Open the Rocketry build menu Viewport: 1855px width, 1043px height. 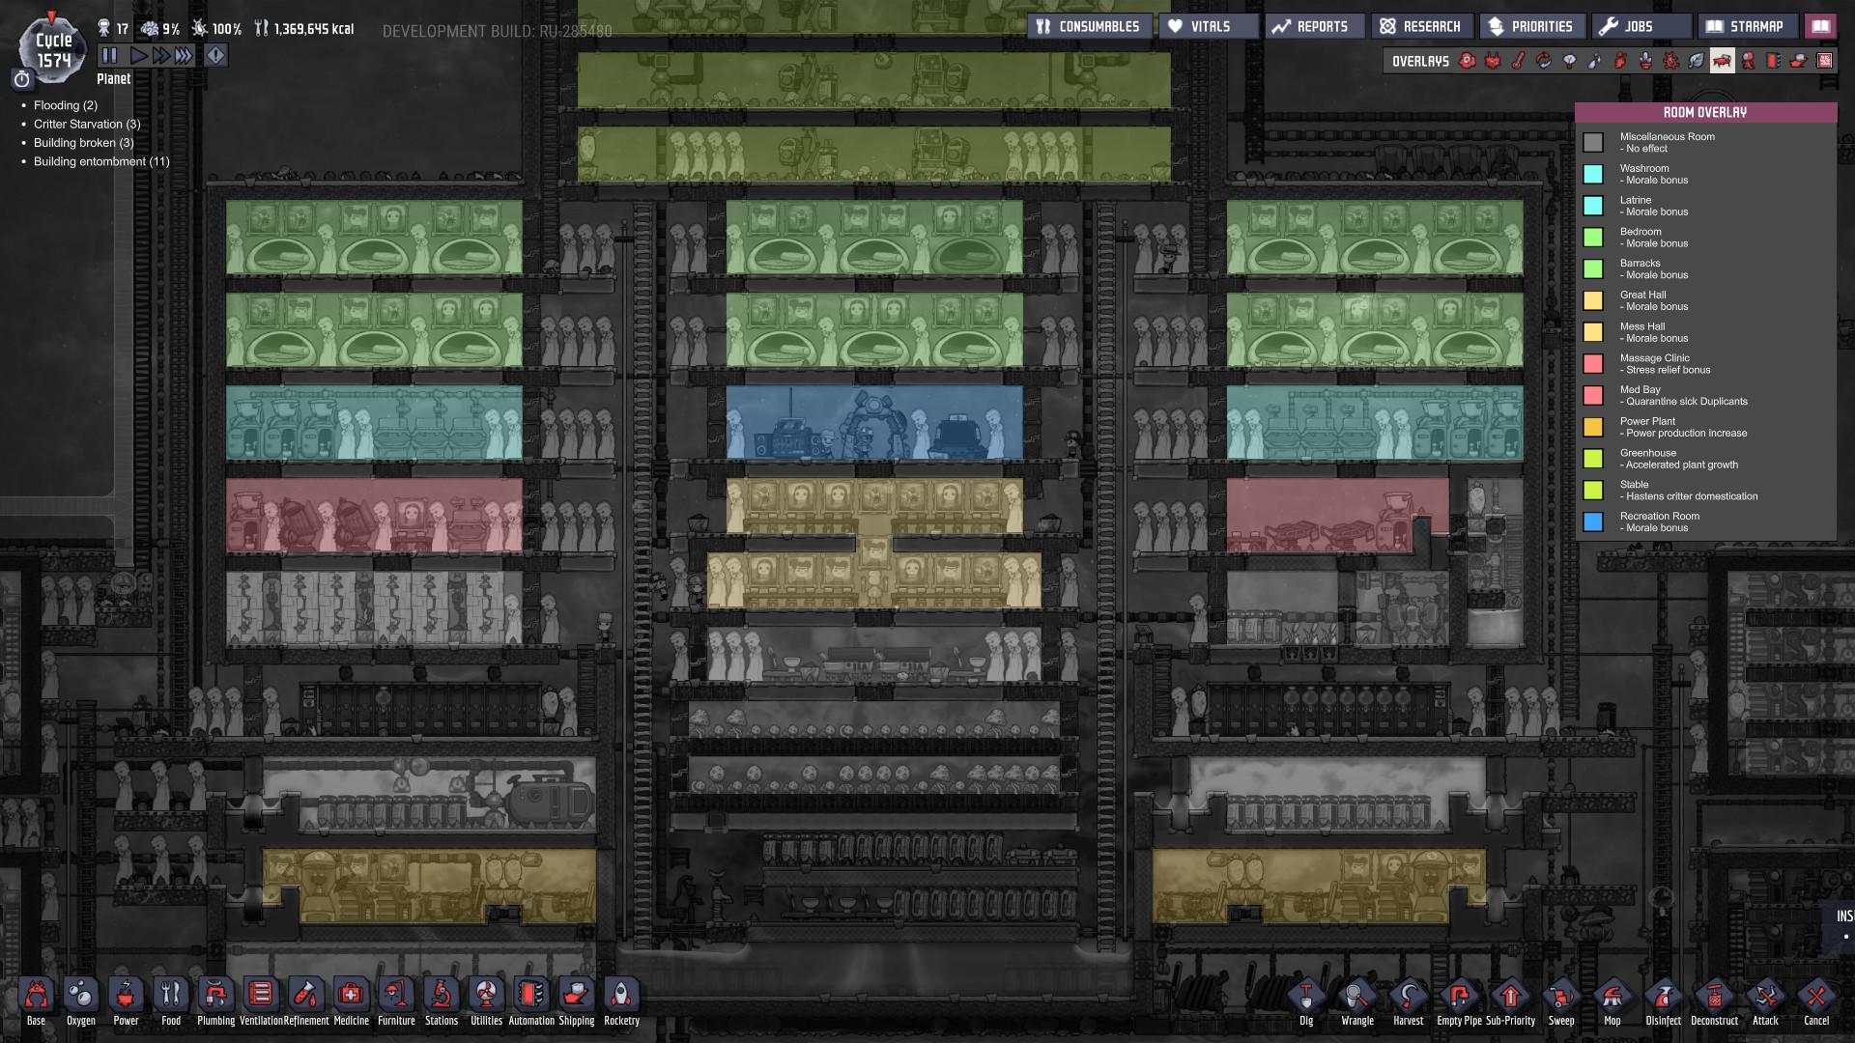point(621,995)
